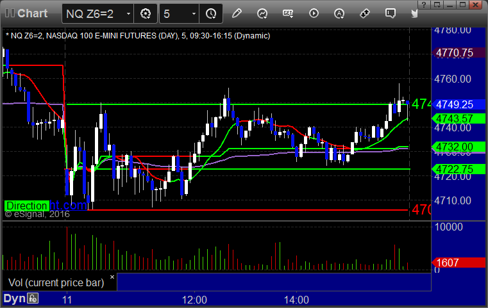Screen dimensions: 488x308
Task: Click the Twitter bird icon
Action: point(414,13)
